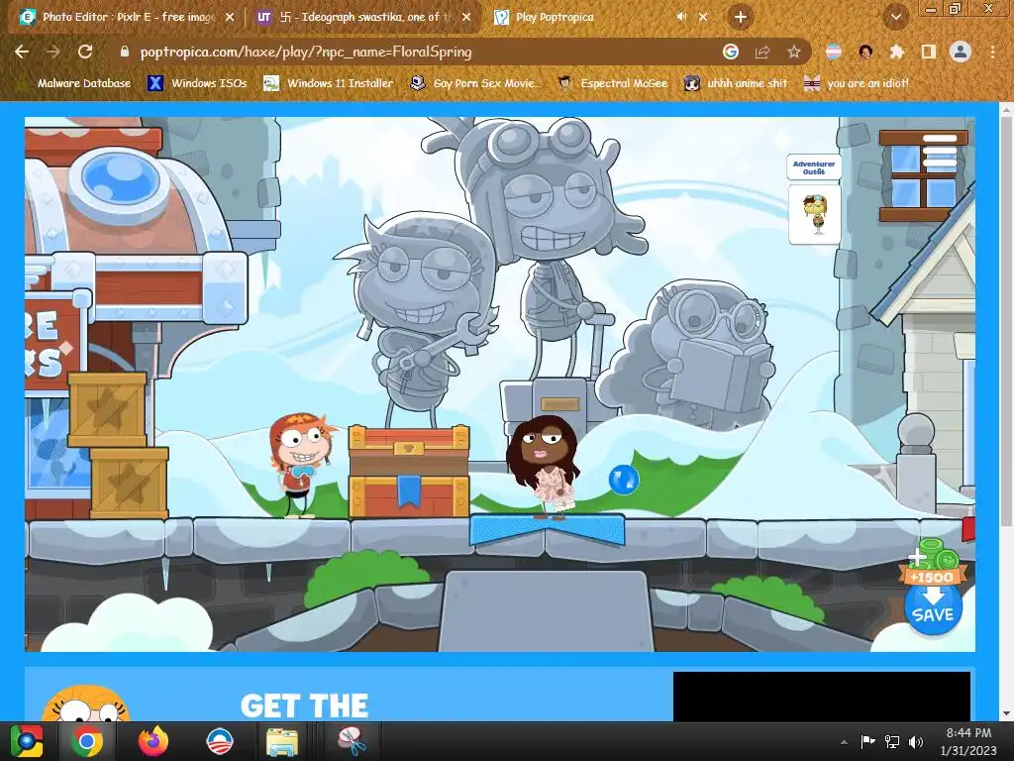Open the Extensions puzzle piece icon
Image resolution: width=1014 pixels, height=761 pixels.
pyautogui.click(x=897, y=52)
